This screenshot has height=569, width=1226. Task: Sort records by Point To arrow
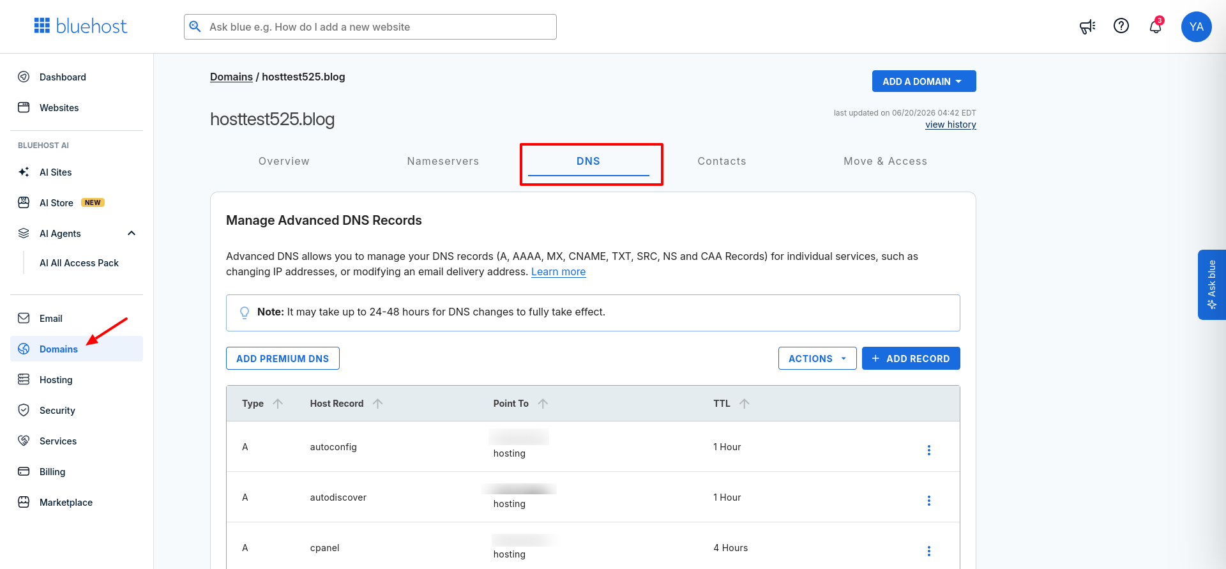pyautogui.click(x=543, y=404)
